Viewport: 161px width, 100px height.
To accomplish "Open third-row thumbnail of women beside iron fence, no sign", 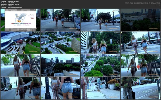I will (x=20, y=65).
